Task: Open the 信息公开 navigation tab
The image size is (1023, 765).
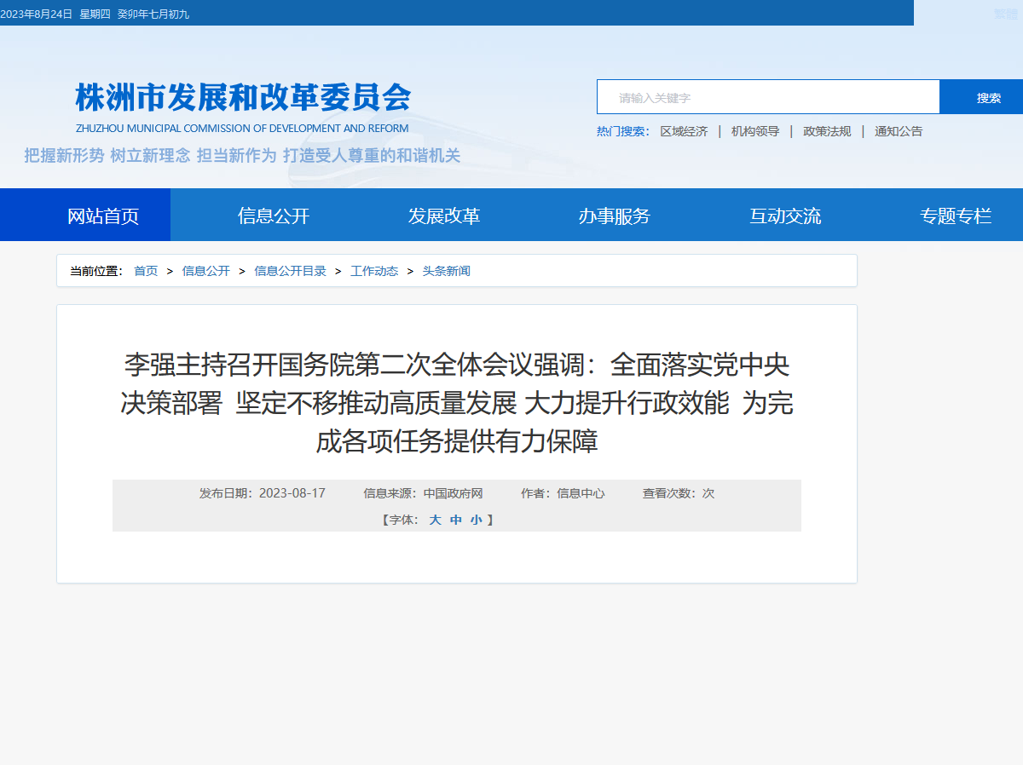Action: tap(273, 215)
